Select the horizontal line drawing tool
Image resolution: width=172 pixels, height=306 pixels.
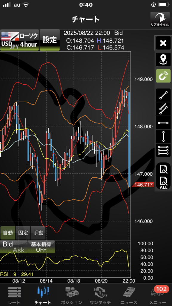pos(163,123)
